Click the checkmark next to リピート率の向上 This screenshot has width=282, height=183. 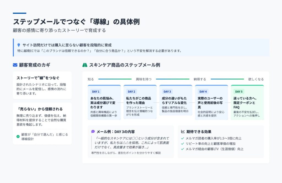pos(182,143)
